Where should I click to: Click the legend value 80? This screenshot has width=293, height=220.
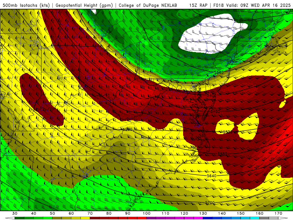tap(109, 213)
